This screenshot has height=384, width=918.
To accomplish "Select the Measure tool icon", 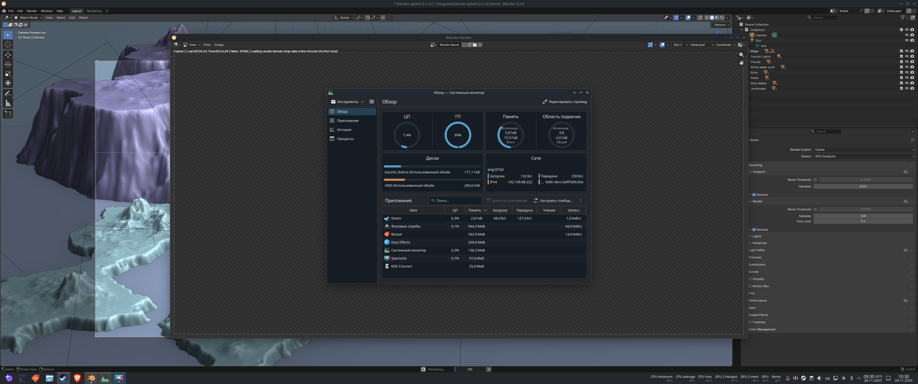I will click(x=8, y=103).
